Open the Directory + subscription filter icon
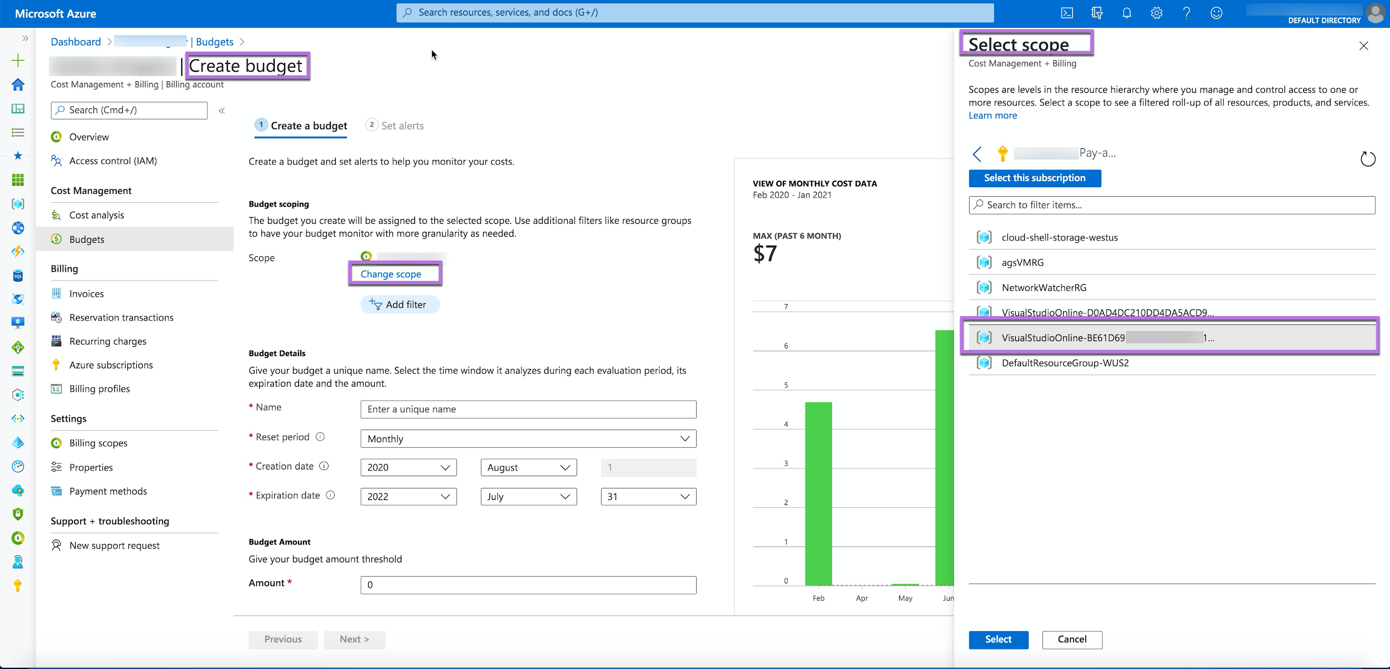Screen dimensions: 1390x669 tap(1097, 13)
